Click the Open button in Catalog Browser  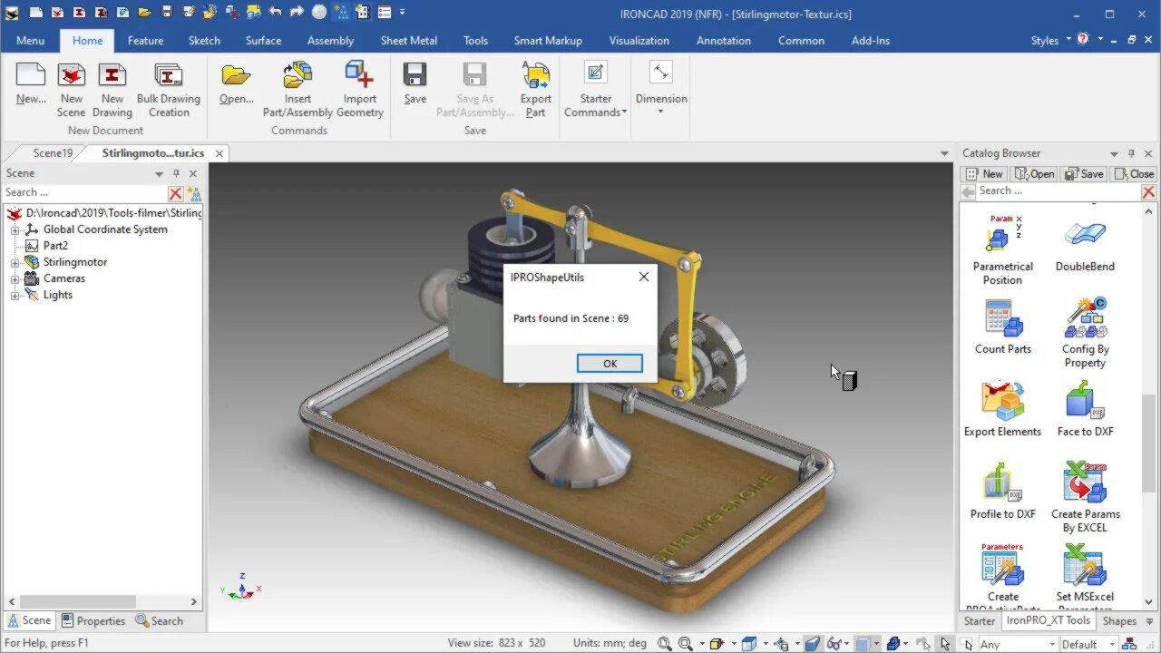[1034, 174]
